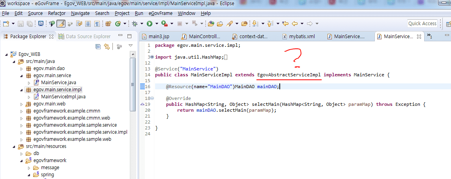Click the Run External Tools icon
Viewport: 451px width, 179px height.
tap(164, 24)
